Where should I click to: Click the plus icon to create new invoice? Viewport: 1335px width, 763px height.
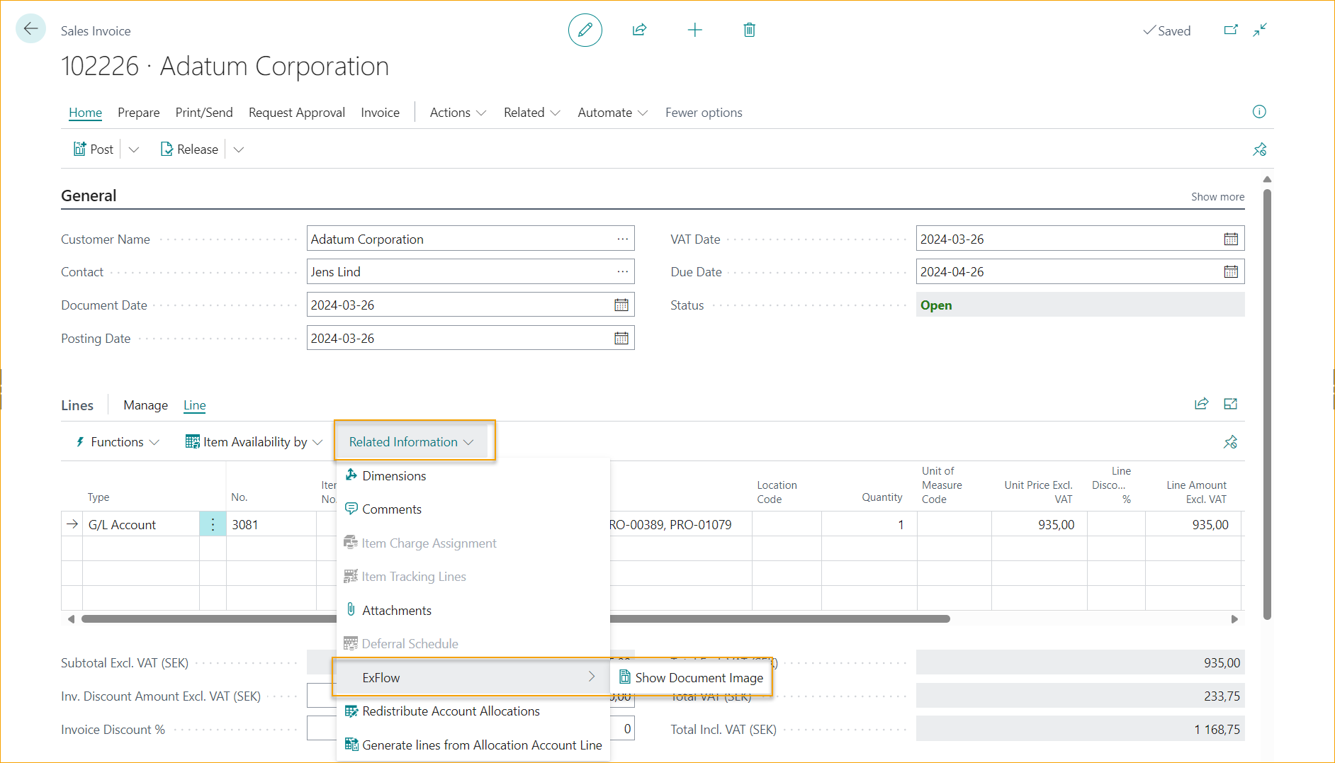pos(694,30)
